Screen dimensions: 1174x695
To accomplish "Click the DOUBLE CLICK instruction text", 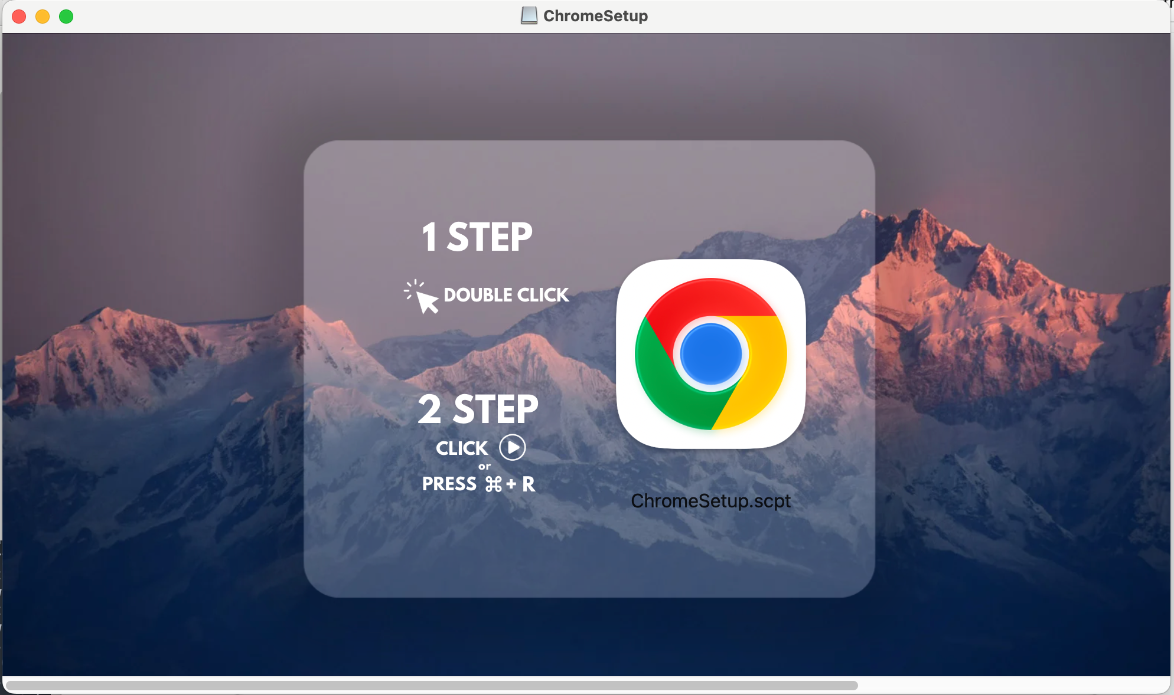I will (x=506, y=295).
